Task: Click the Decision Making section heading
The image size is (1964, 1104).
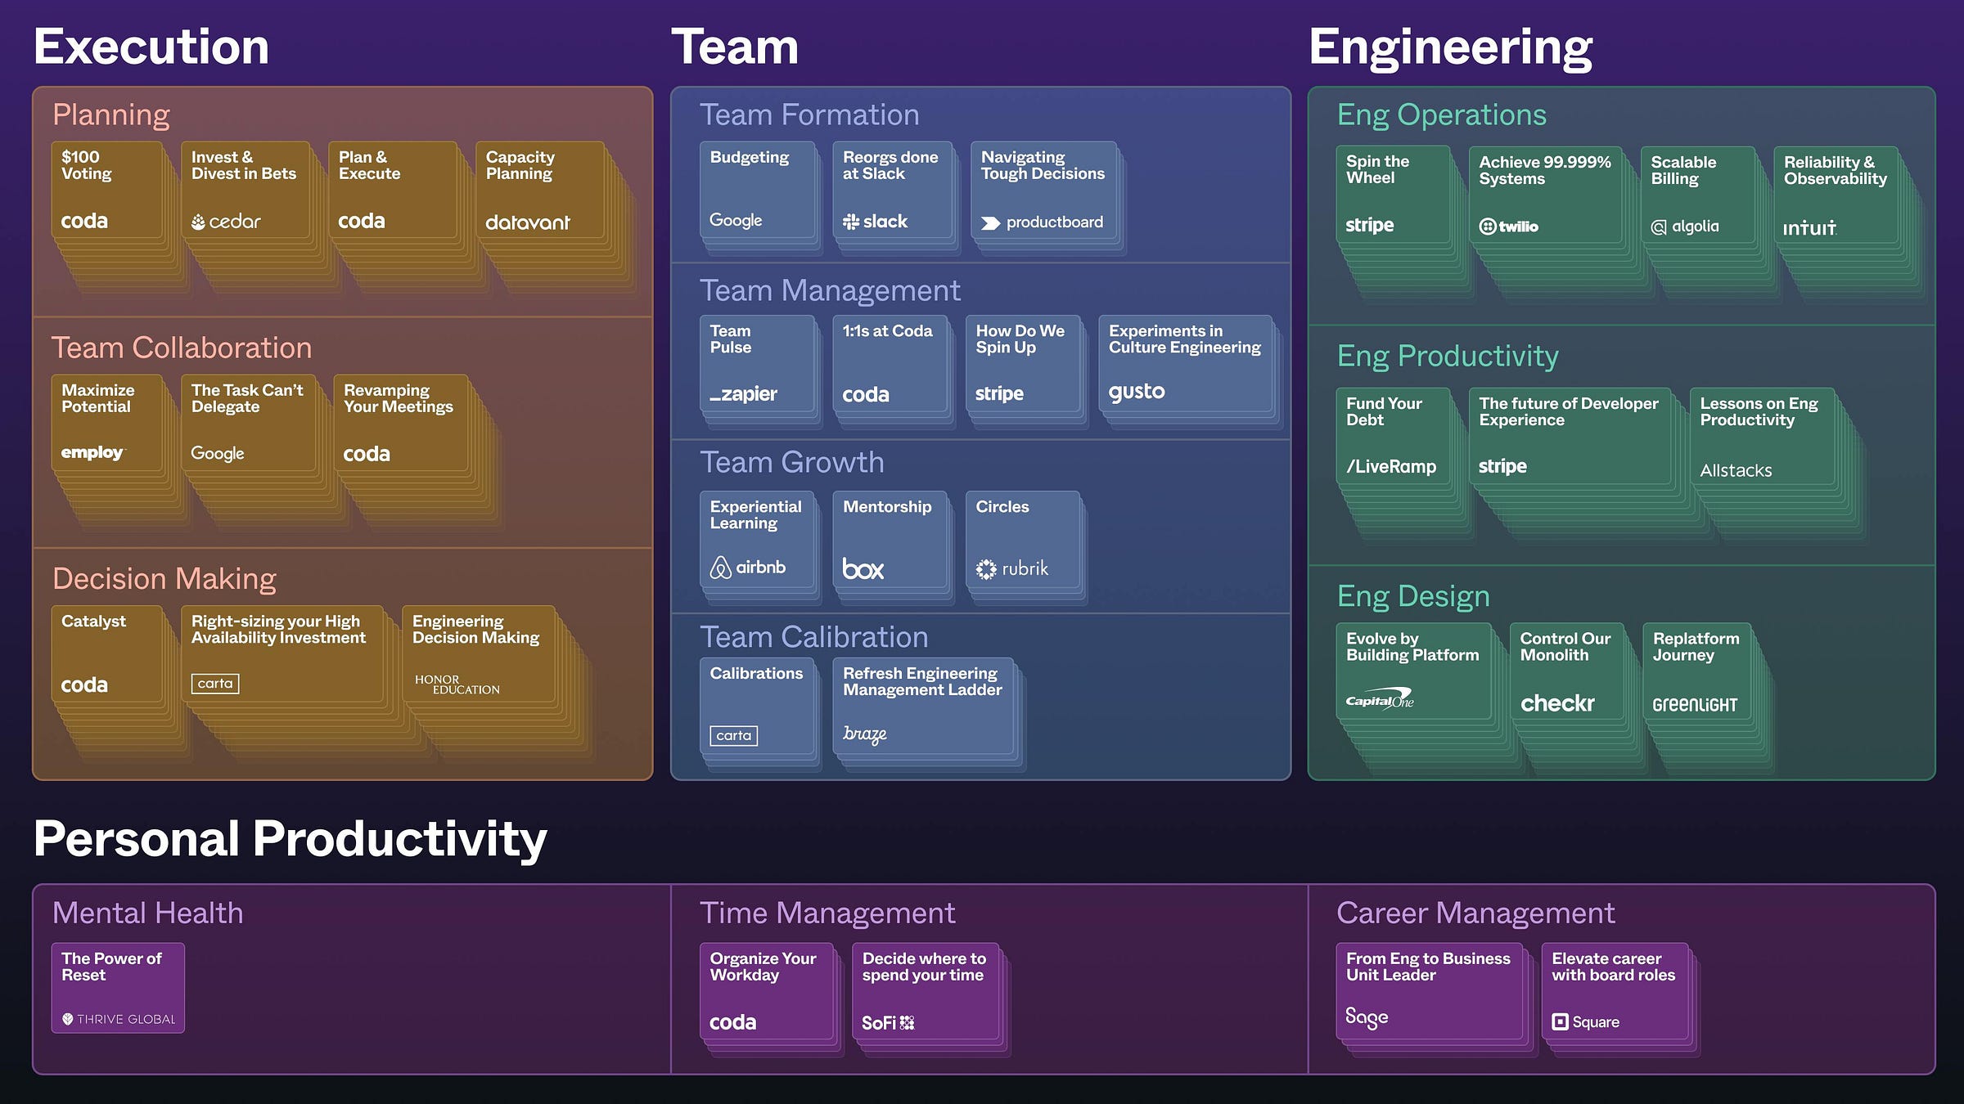Action: (164, 579)
